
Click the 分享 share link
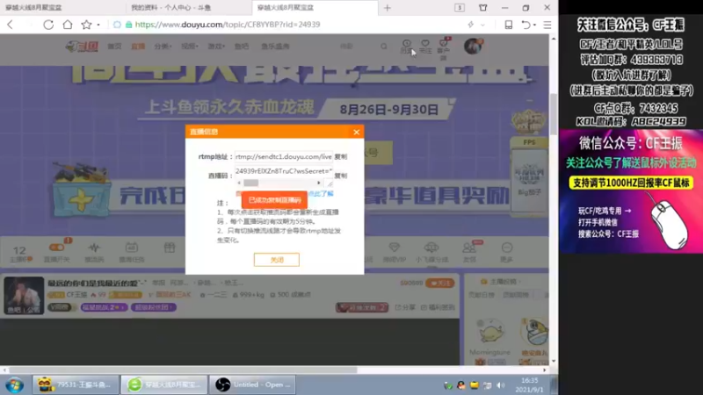point(405,307)
